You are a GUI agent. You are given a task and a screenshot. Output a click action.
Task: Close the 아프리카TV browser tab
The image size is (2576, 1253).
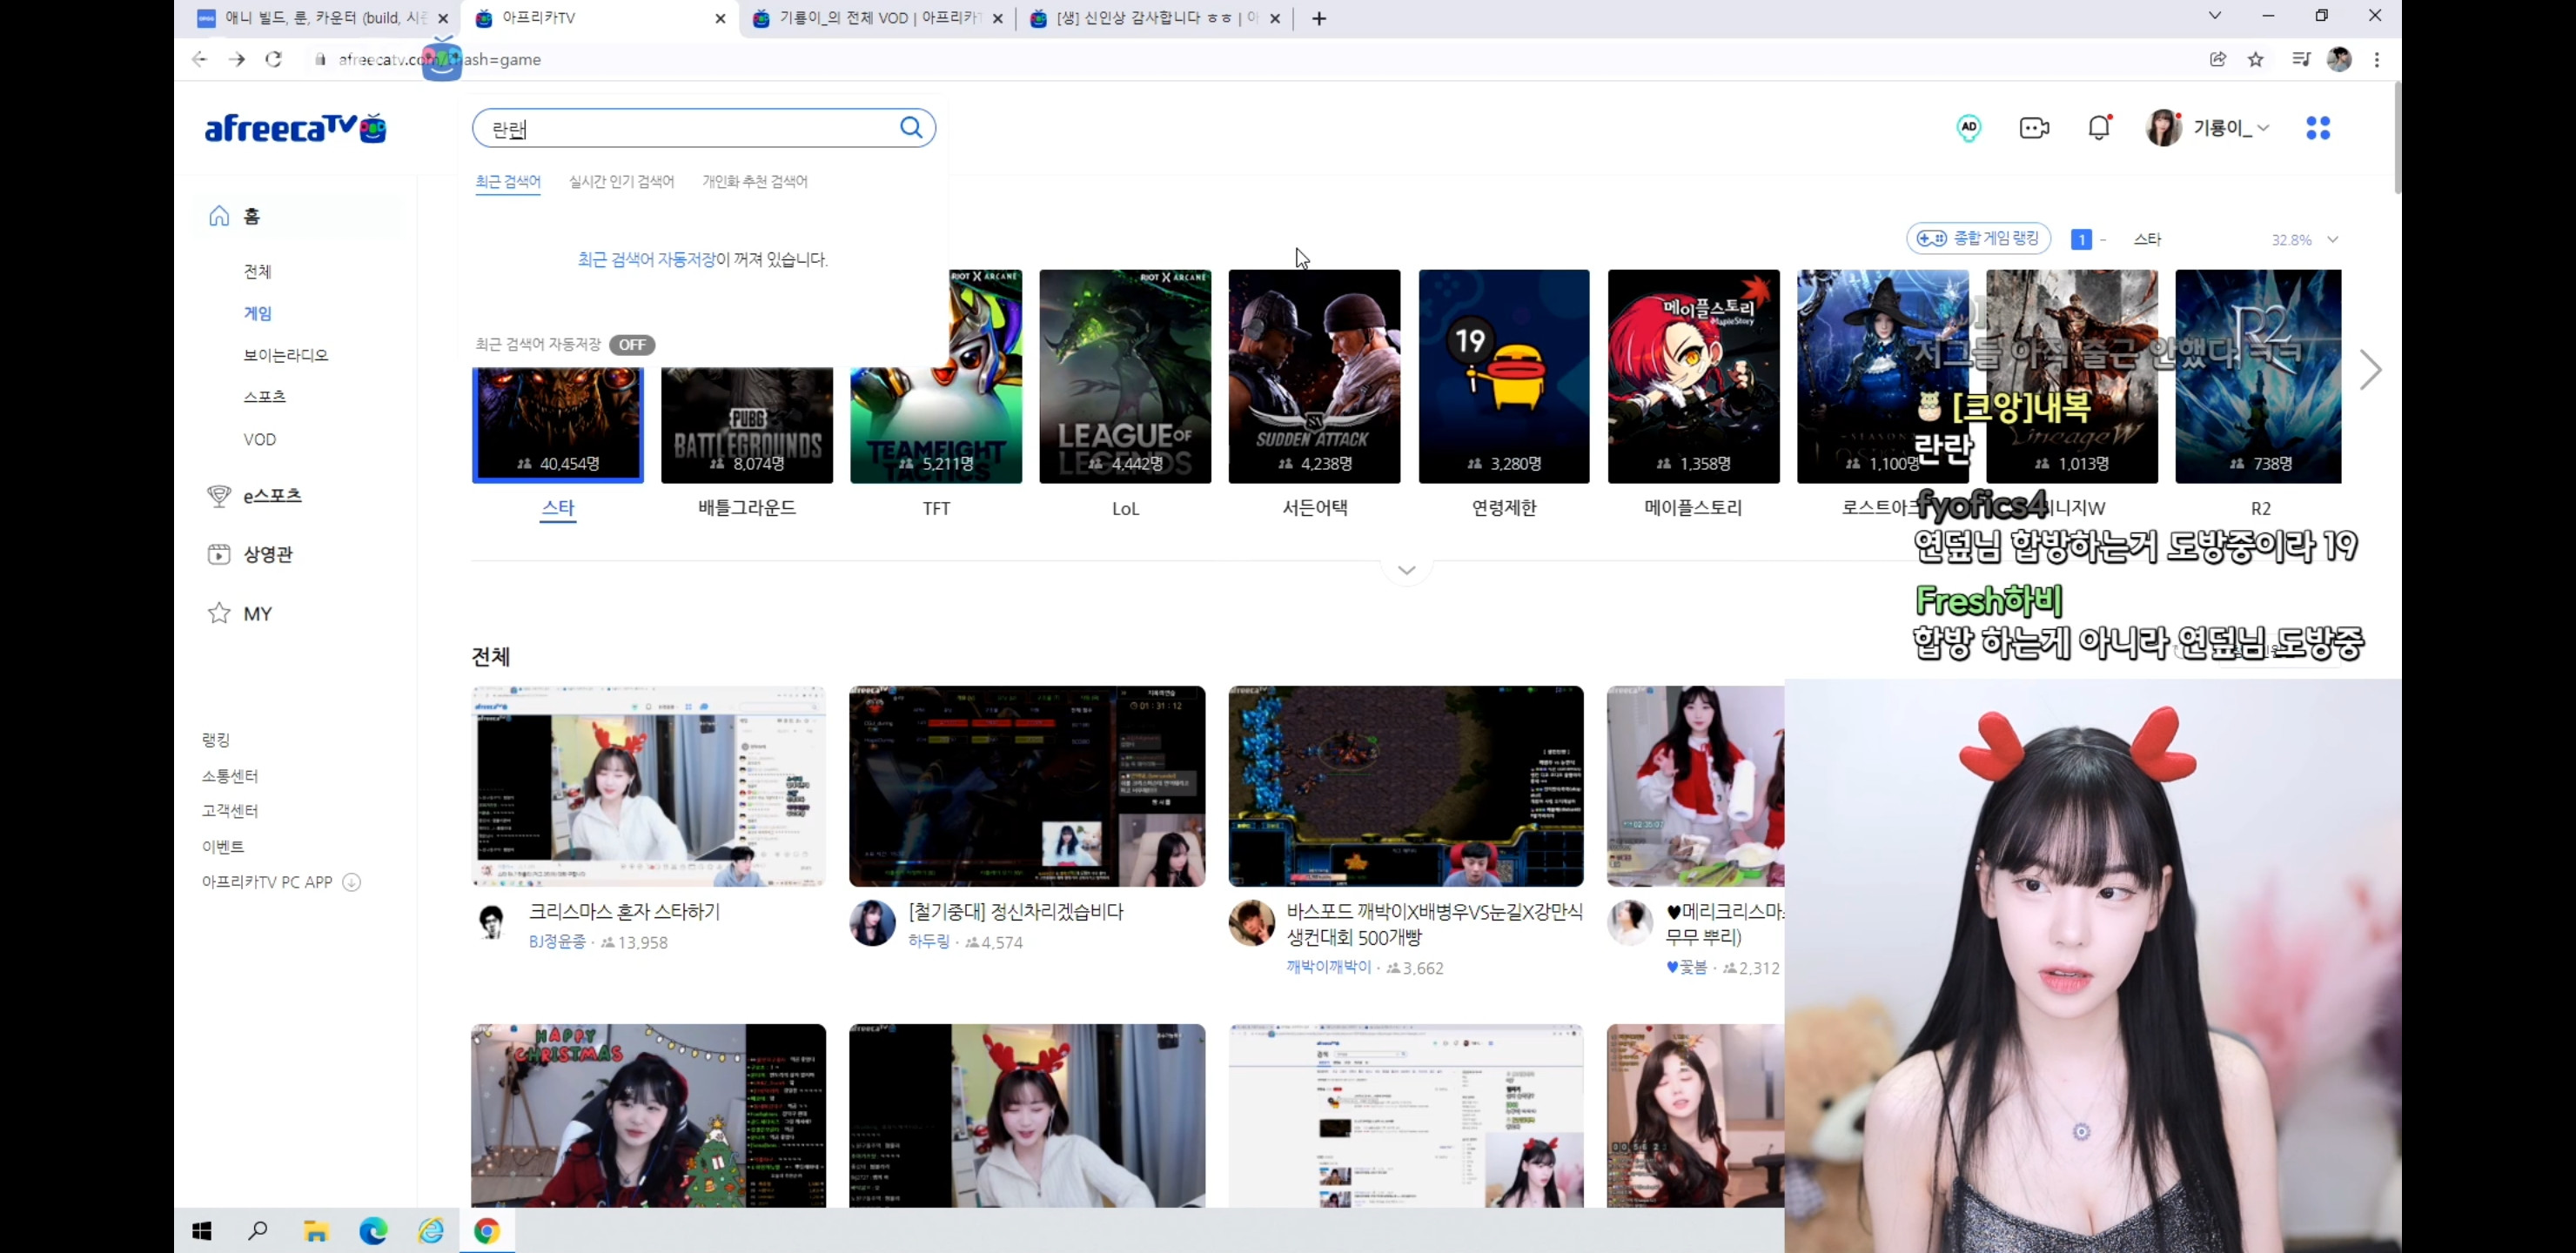click(720, 18)
